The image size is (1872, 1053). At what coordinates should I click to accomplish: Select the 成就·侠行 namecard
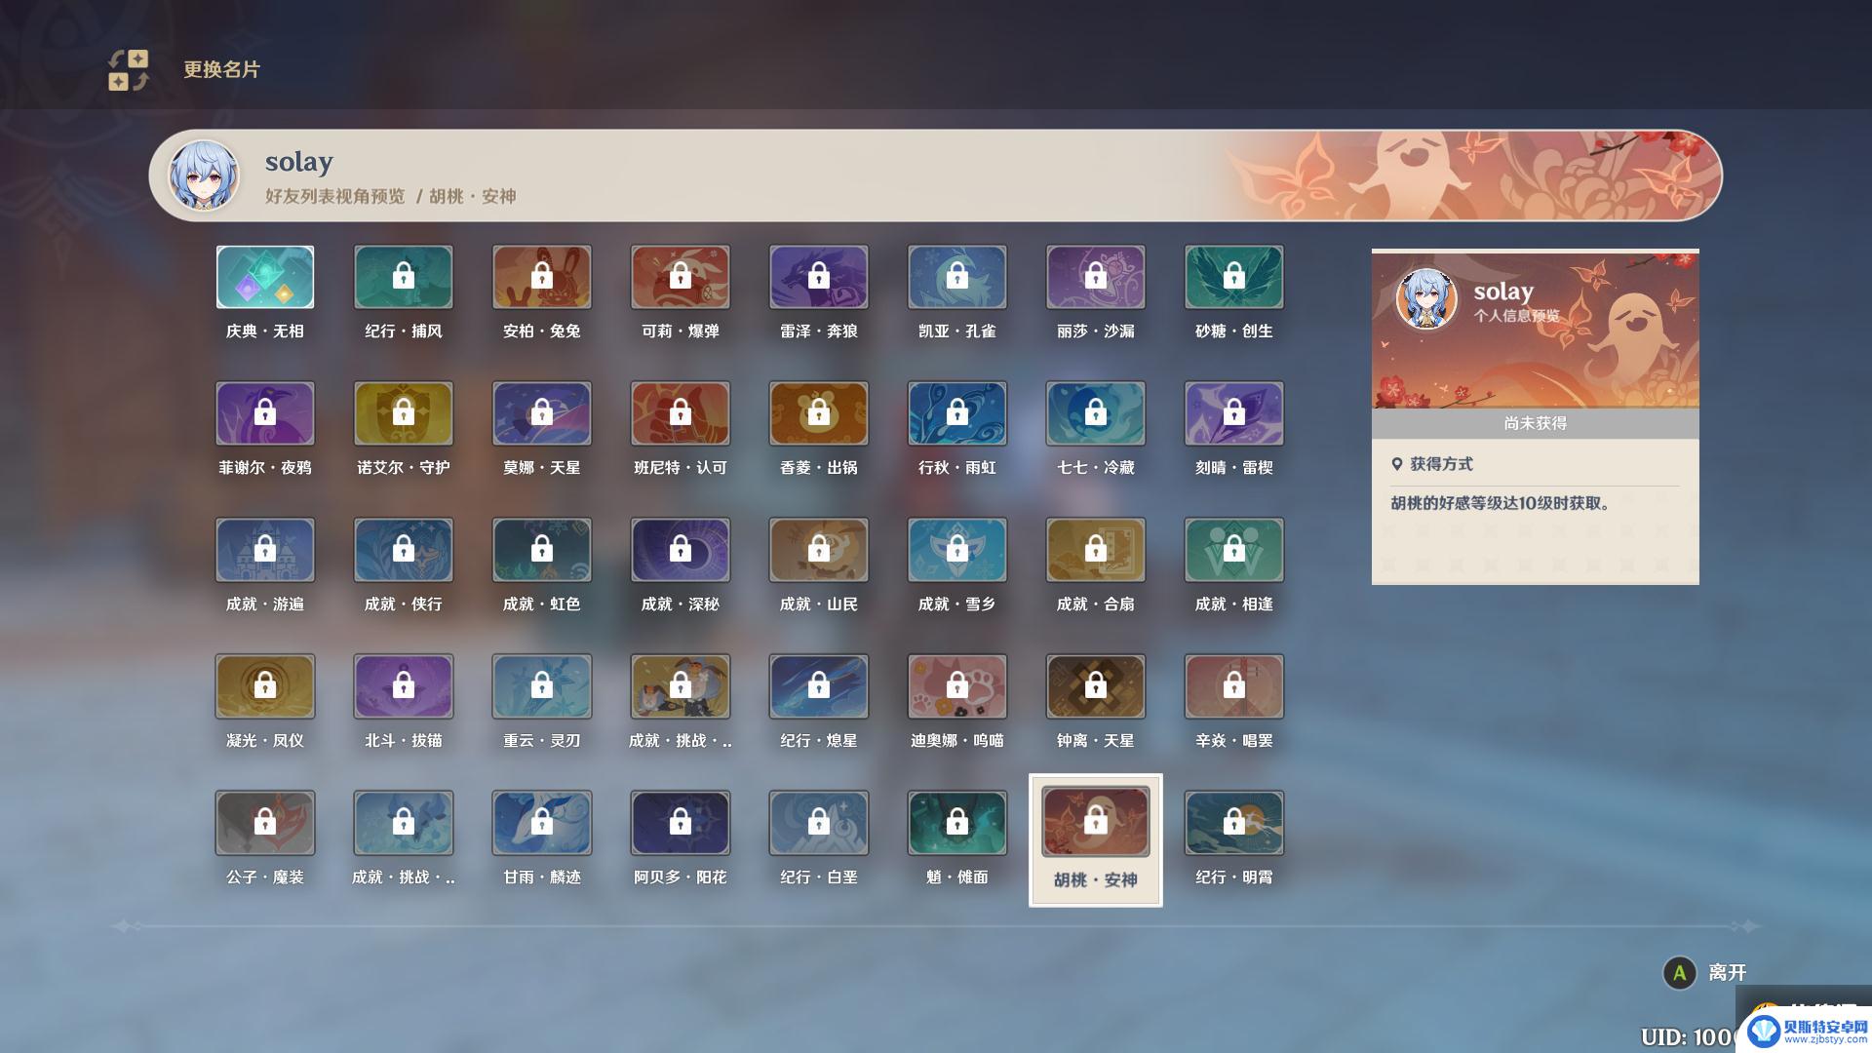click(404, 550)
